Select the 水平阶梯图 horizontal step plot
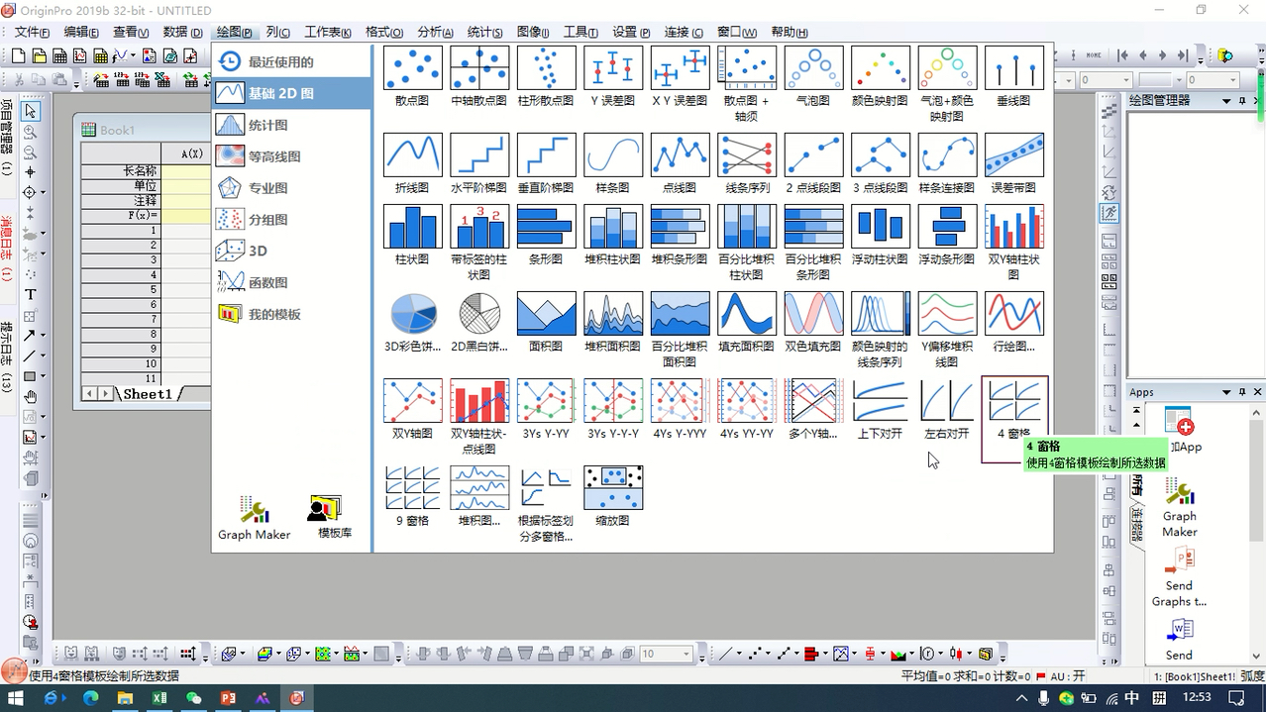 pyautogui.click(x=479, y=163)
